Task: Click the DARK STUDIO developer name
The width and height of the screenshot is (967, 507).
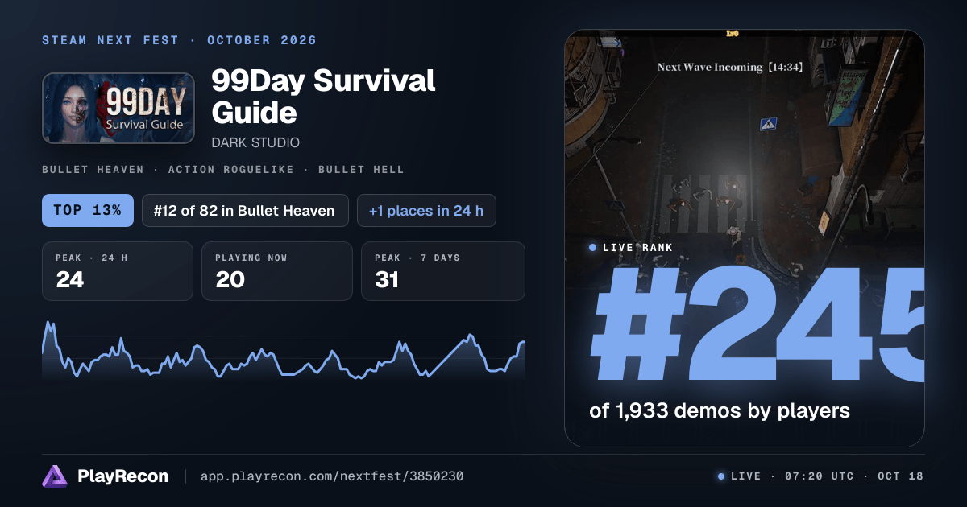Action: [x=255, y=142]
